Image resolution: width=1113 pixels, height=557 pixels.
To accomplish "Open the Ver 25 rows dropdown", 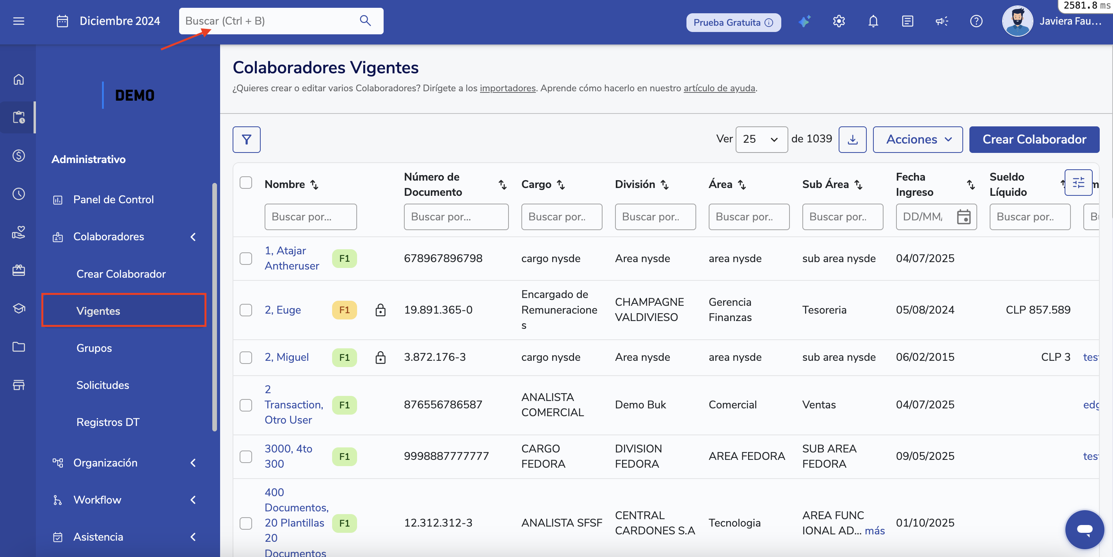I will coord(761,140).
